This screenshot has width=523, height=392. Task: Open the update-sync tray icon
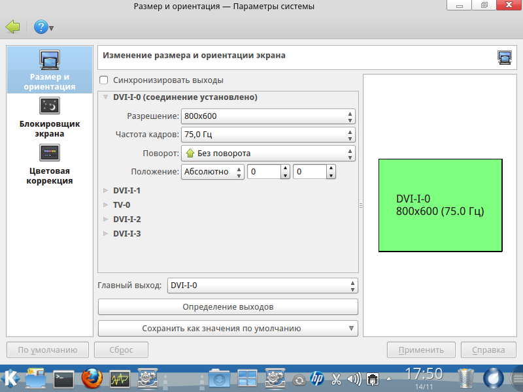point(299,380)
